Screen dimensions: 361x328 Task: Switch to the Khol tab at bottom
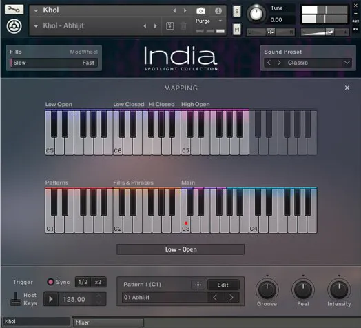point(37,322)
